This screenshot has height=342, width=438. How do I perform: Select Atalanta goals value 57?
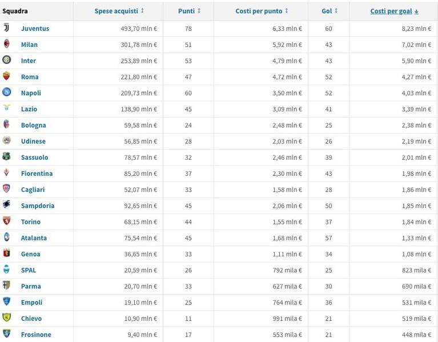click(x=328, y=238)
